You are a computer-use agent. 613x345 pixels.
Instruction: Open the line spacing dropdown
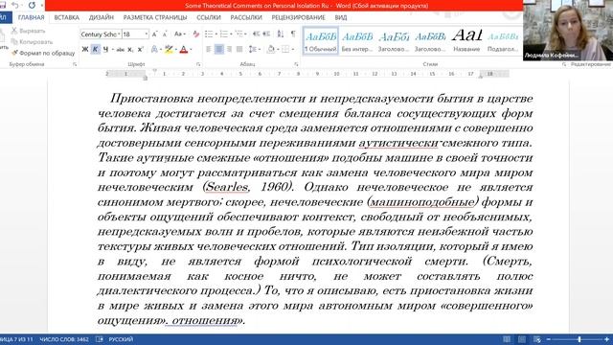point(255,49)
